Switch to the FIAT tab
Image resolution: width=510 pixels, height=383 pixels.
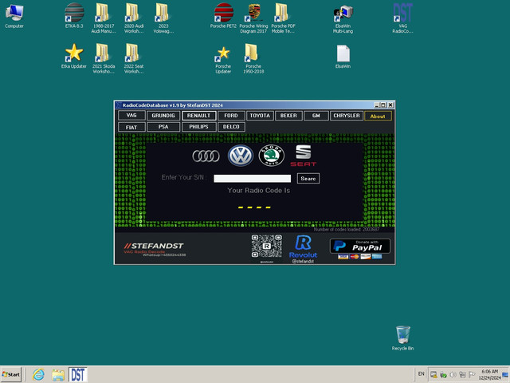coord(131,127)
